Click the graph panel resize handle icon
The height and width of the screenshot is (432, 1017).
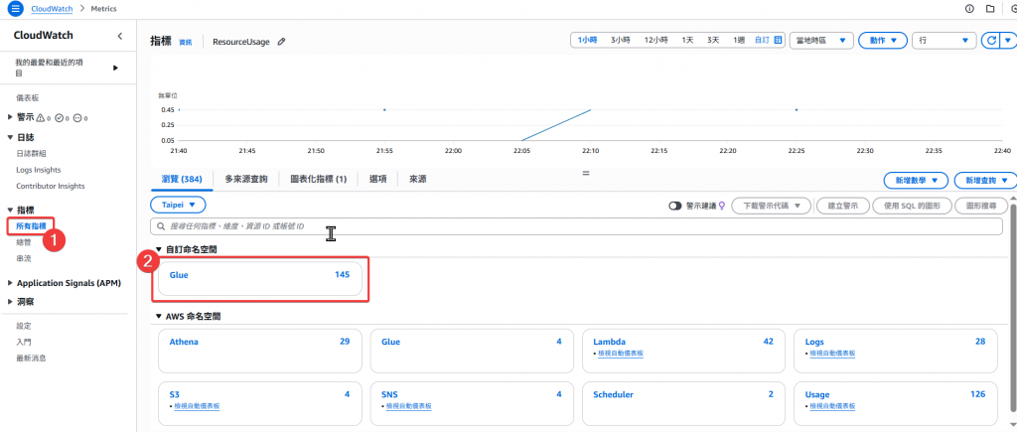click(586, 174)
